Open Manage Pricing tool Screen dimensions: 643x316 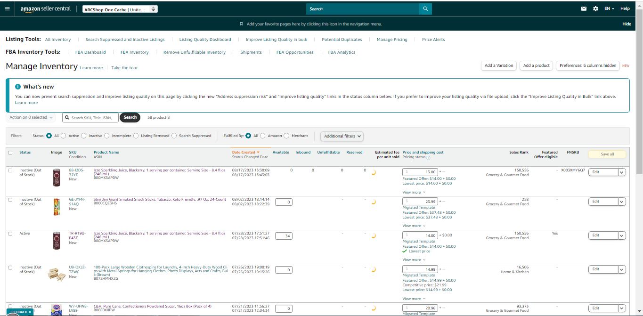(392, 40)
